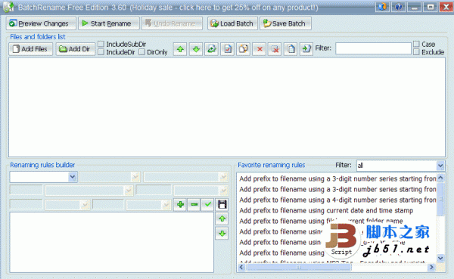Image resolution: width=454 pixels, height=279 pixels.
Task: Move selected file up in list
Action: [180, 49]
